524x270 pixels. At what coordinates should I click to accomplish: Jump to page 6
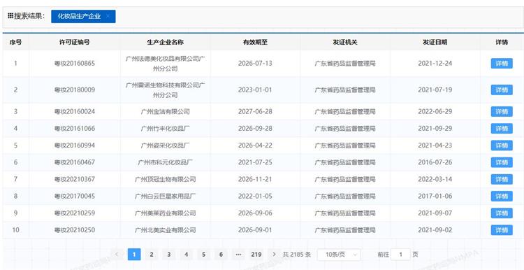tap(221, 255)
